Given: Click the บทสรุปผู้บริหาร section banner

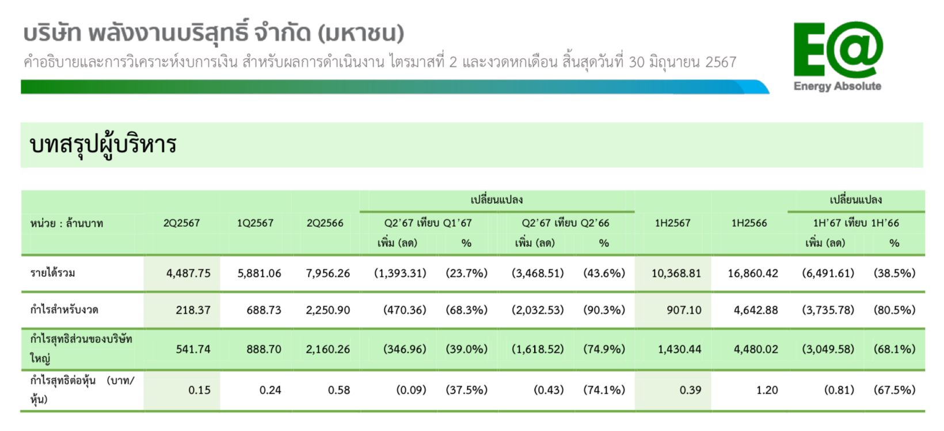Looking at the screenshot, I should [472, 145].
